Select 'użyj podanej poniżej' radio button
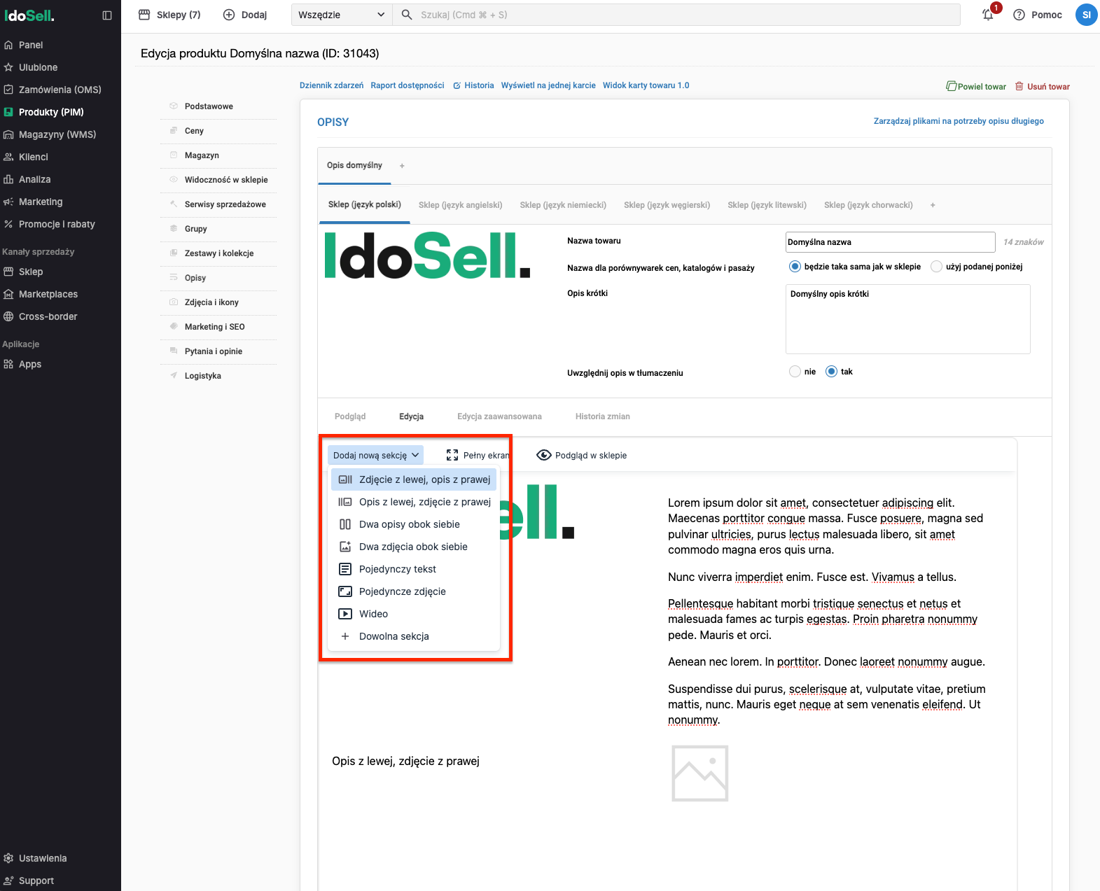The height and width of the screenshot is (891, 1100). point(936,266)
